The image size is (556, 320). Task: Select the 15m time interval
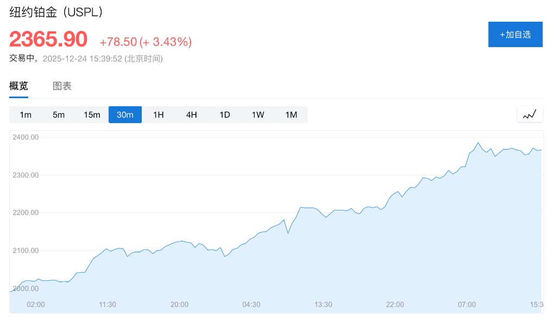[x=92, y=115]
